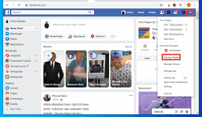Open the Powershell Tutorial shortcut
The width and height of the screenshot is (202, 117).
(22, 61)
